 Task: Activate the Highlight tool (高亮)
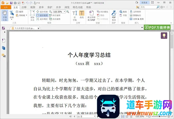tap(82, 15)
